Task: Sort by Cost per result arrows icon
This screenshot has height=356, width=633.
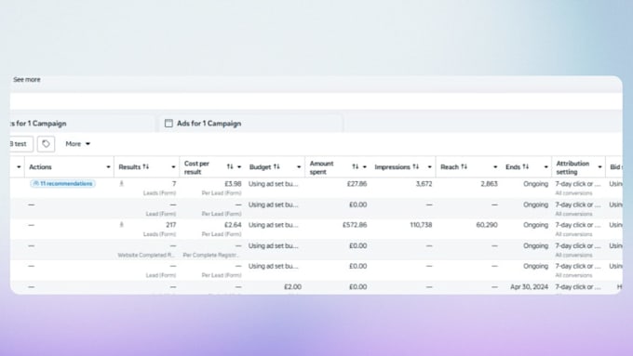Action: pyautogui.click(x=230, y=167)
